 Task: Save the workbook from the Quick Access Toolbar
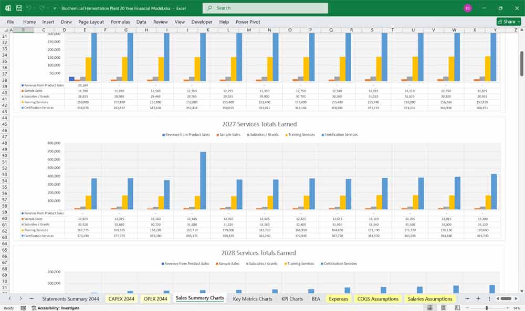tap(18, 8)
